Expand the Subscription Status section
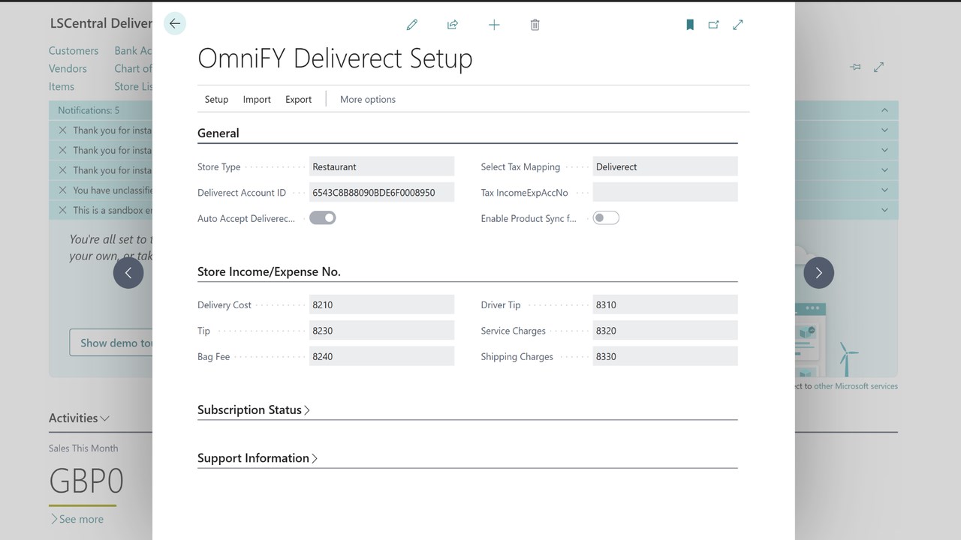 254,409
